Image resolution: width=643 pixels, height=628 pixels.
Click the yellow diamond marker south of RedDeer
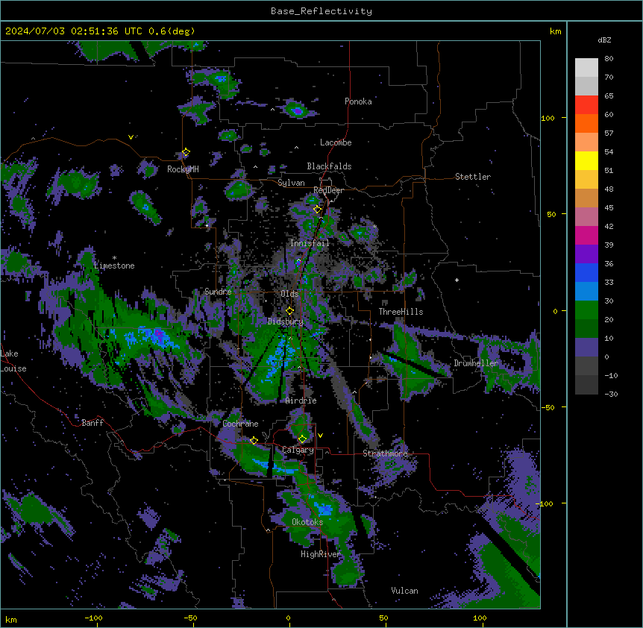pos(317,210)
